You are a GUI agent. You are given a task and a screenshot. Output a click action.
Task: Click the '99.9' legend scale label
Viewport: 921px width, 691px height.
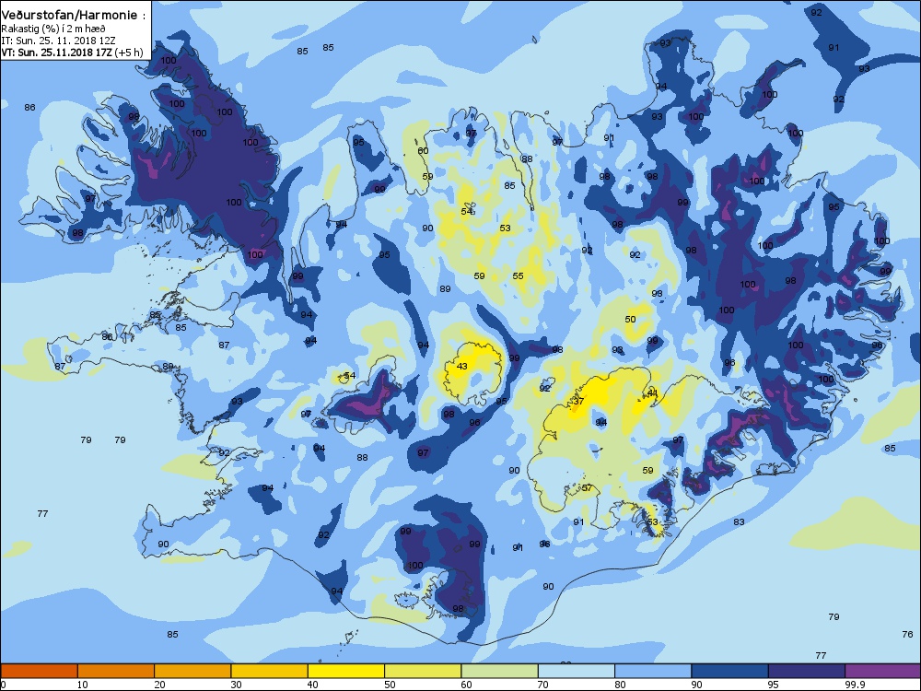854,685
